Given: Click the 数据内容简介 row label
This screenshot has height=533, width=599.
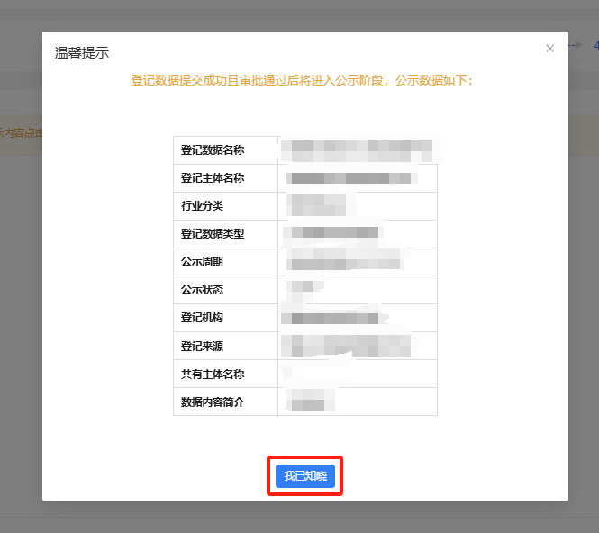Looking at the screenshot, I should click(213, 402).
